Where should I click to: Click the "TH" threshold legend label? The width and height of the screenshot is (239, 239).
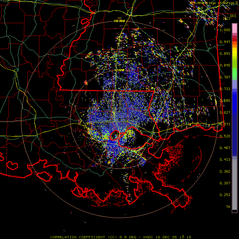(228, 207)
